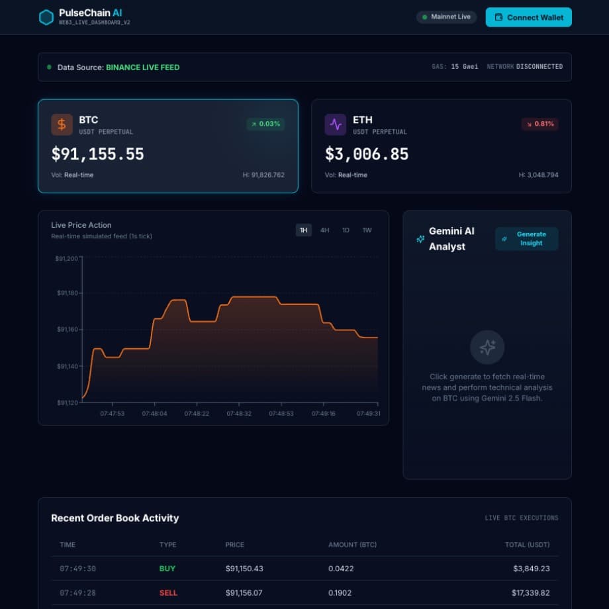The image size is (609, 609).
Task: Click the Gemini AI Analyst sparkle icon
Action: tap(420, 239)
